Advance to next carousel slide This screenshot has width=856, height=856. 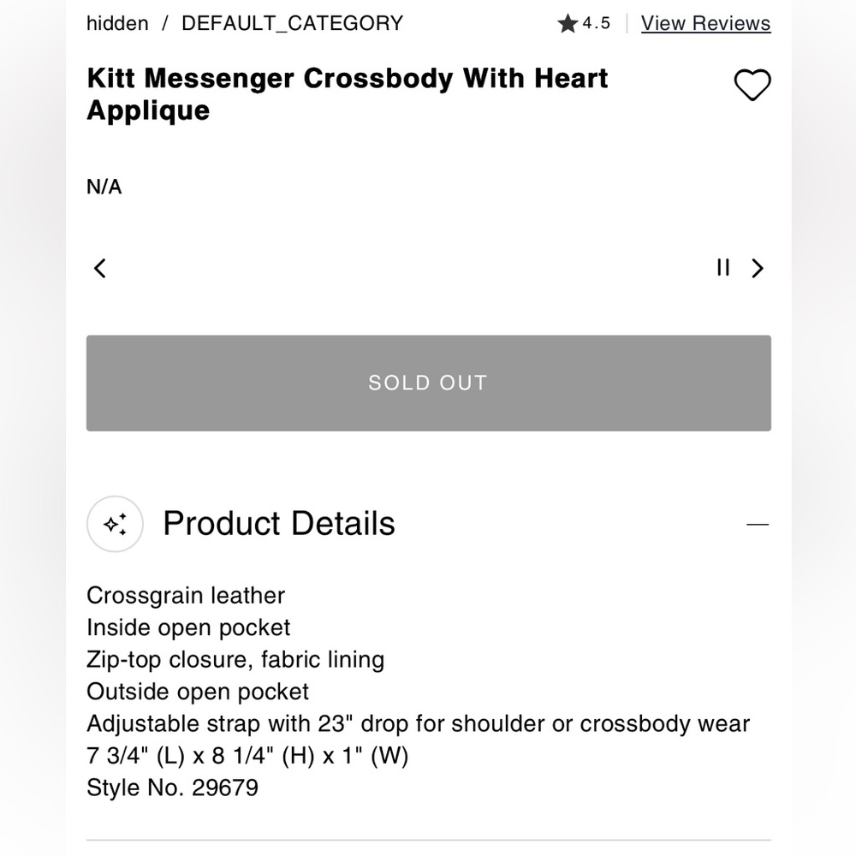(757, 269)
